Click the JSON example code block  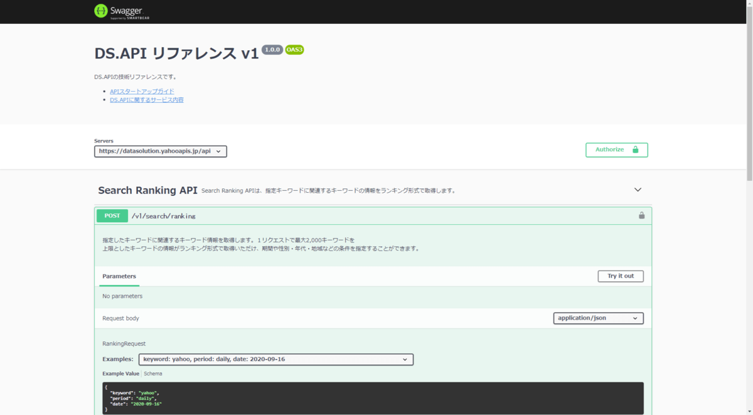tap(373, 398)
